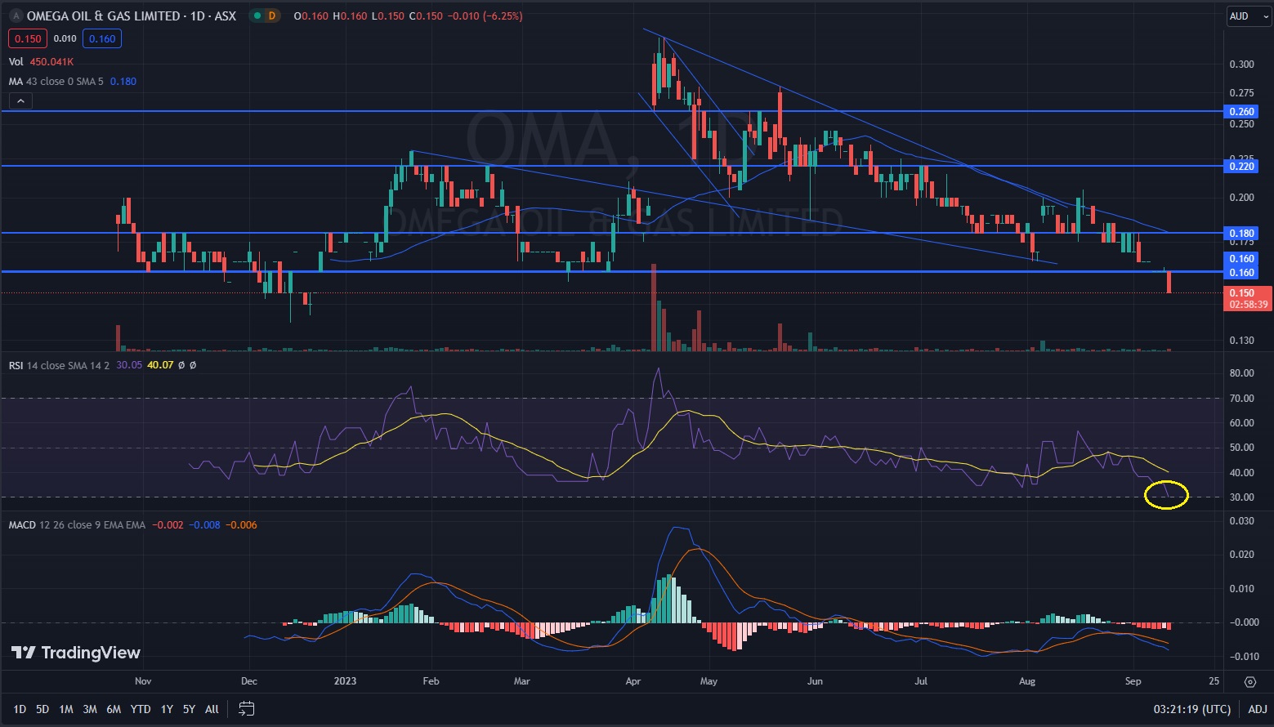Screen dimensions: 1274x727
Task: Click the 0.220 horizontal line price label
Action: [x=1241, y=166]
